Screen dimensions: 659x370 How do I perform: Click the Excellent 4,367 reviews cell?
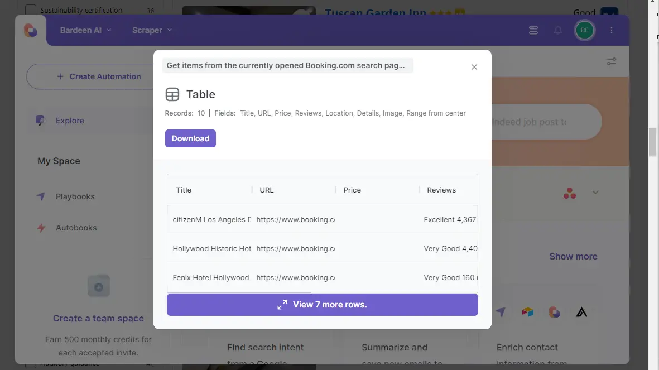click(x=450, y=219)
